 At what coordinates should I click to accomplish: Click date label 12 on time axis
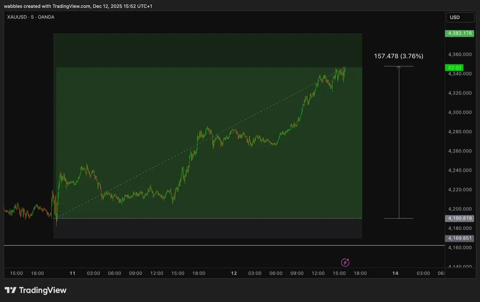[x=234, y=273]
